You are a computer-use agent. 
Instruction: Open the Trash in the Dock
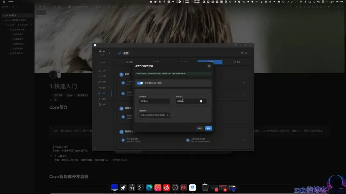coord(205,188)
